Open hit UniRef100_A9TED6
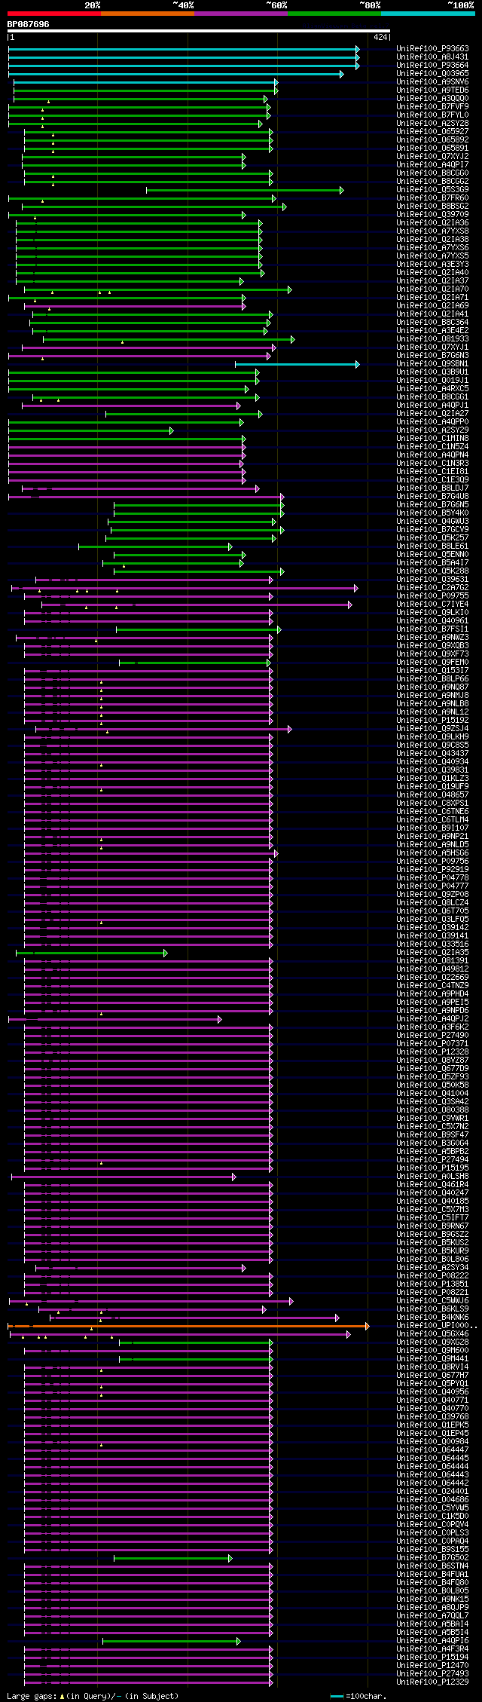The image size is (482, 1702). 432,90
